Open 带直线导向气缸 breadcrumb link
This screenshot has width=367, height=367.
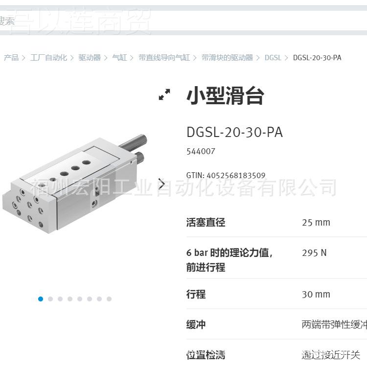pyautogui.click(x=164, y=58)
